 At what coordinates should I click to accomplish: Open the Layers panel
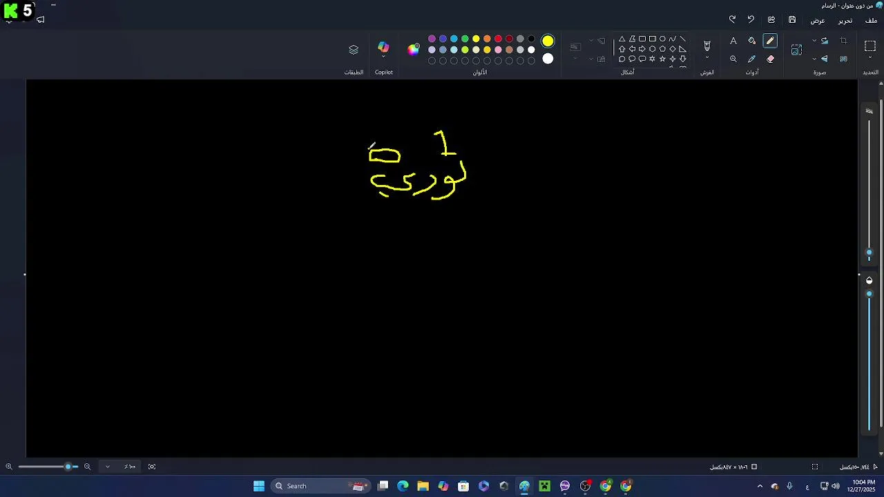tap(354, 50)
